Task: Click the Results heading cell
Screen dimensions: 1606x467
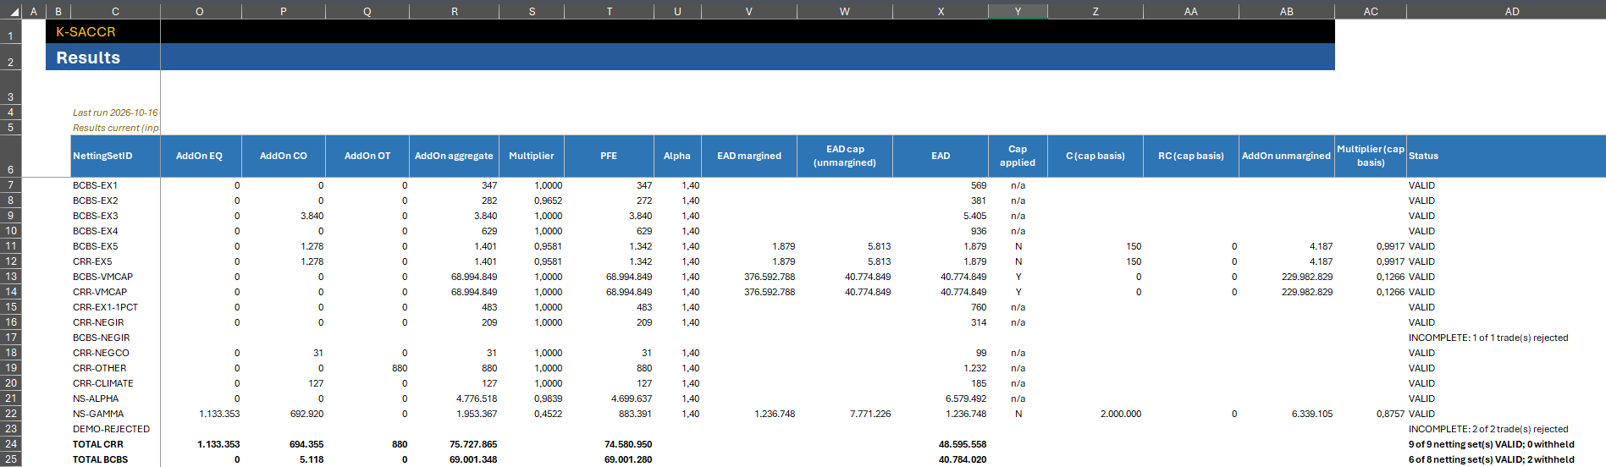Action: (x=102, y=57)
